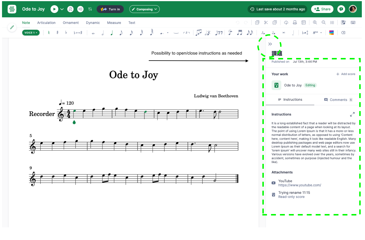Image resolution: width=365 pixels, height=240 pixels.
Task: Open the playback options chevron
Action: 62,9
